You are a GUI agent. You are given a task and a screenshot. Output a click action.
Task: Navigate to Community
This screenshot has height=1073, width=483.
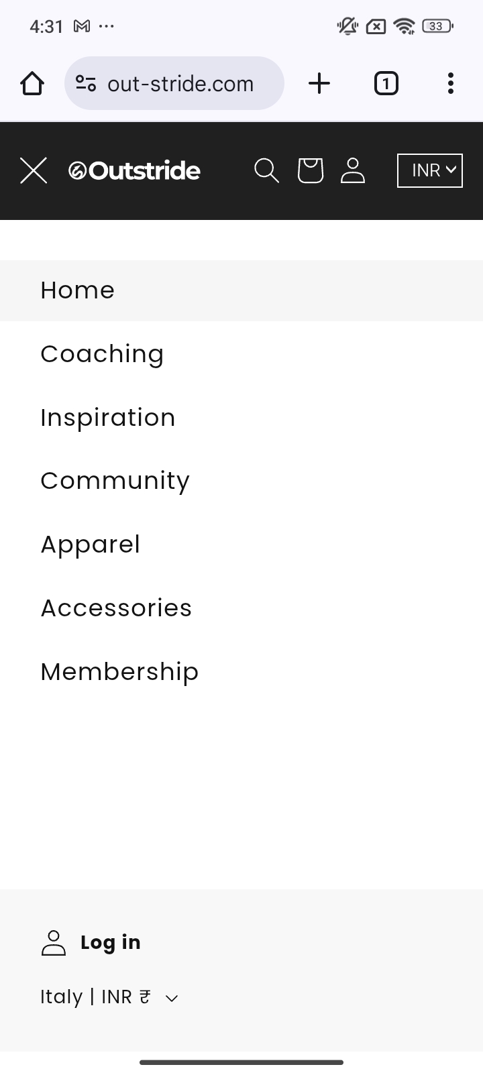click(x=115, y=481)
